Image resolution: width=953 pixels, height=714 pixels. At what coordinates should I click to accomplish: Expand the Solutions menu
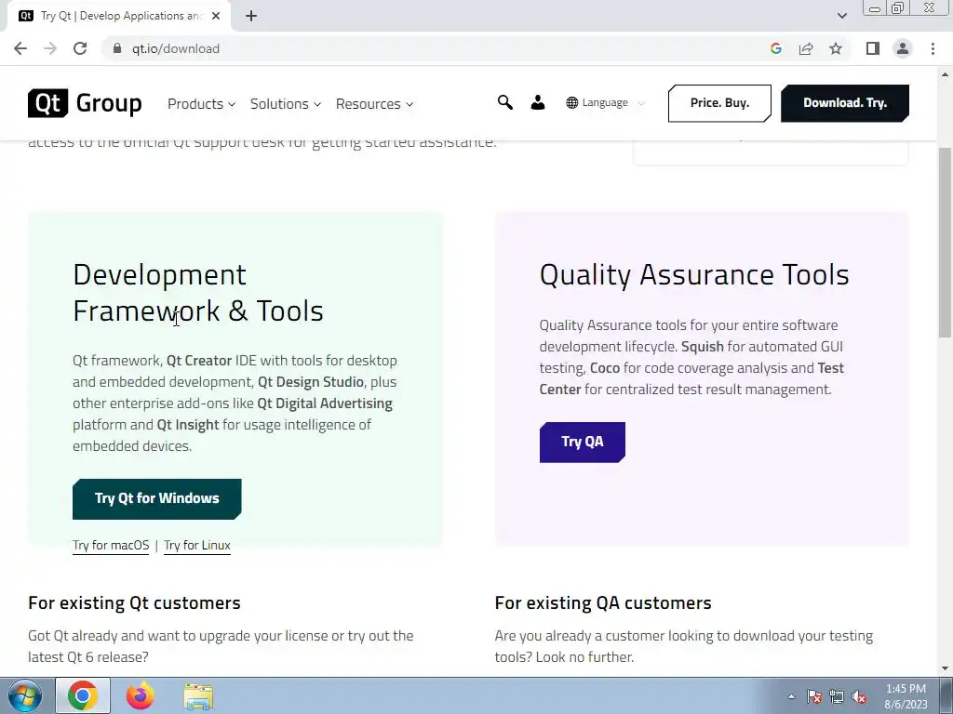[x=285, y=104]
